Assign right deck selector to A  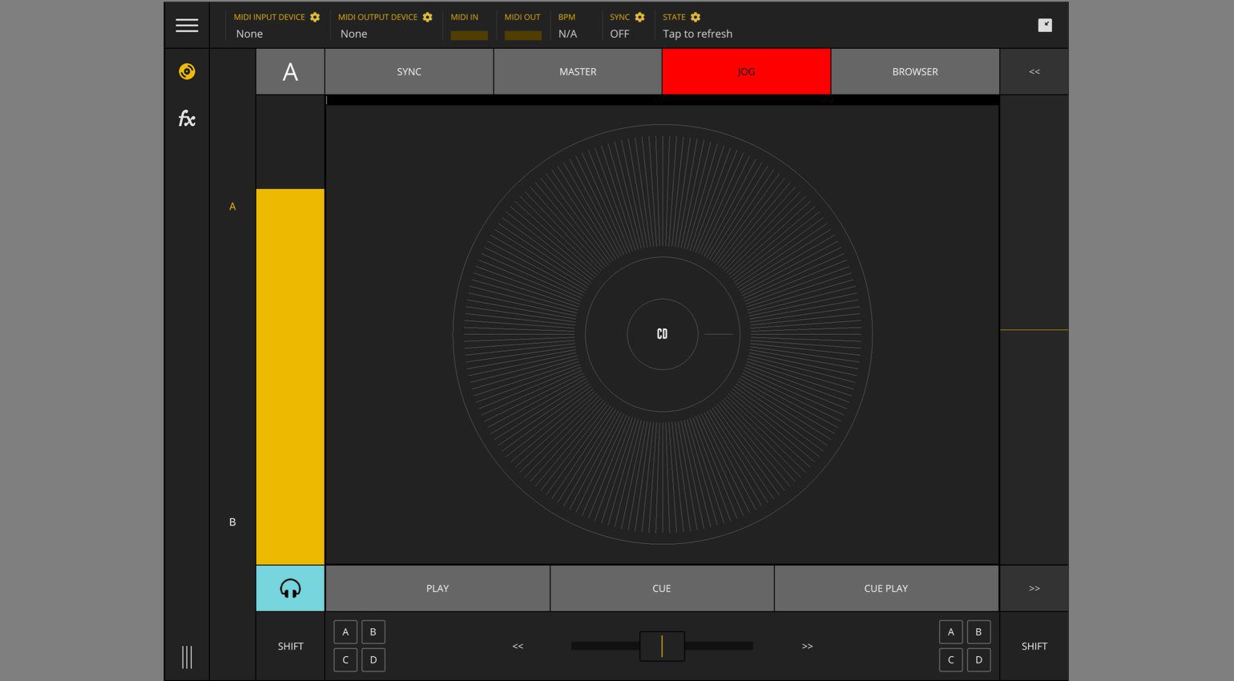point(951,632)
